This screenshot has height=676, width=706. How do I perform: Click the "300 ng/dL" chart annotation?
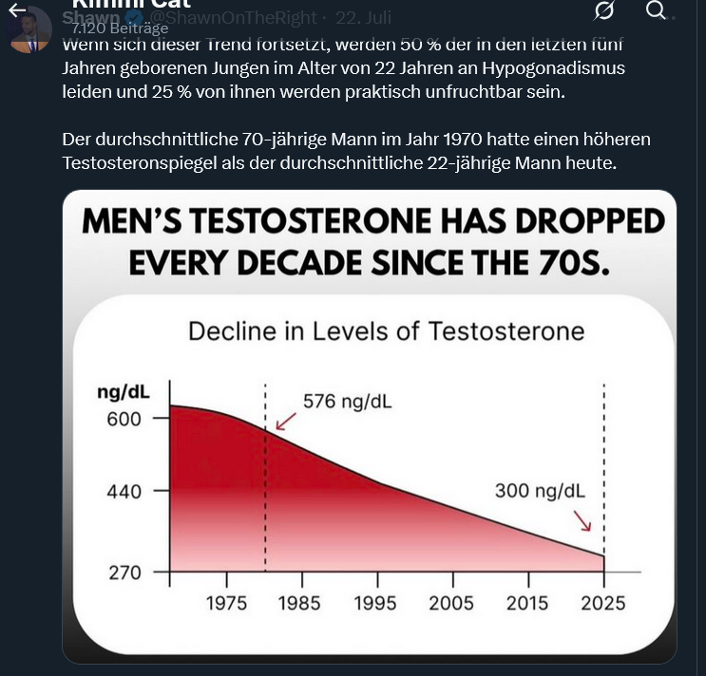pyautogui.click(x=540, y=491)
